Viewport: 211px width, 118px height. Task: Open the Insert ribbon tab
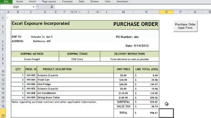32,2
